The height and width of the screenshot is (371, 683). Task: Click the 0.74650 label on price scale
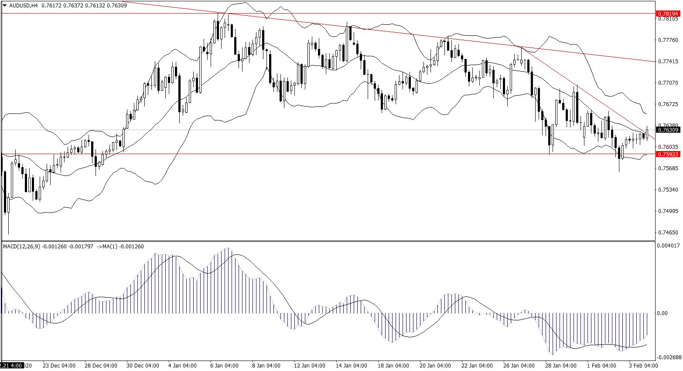(x=668, y=233)
